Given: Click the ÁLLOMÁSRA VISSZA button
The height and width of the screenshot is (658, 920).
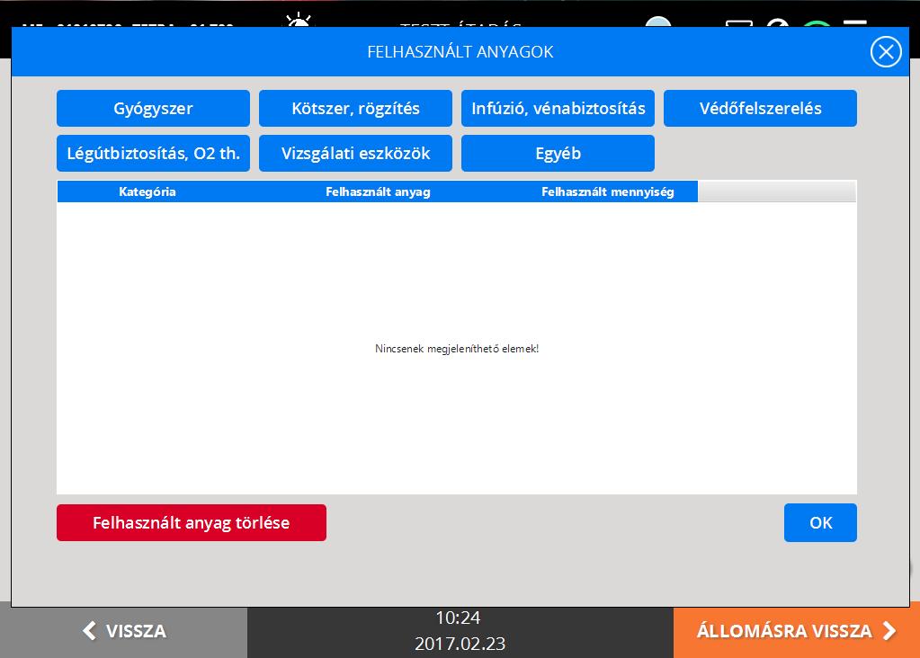Looking at the screenshot, I should coord(796,632).
